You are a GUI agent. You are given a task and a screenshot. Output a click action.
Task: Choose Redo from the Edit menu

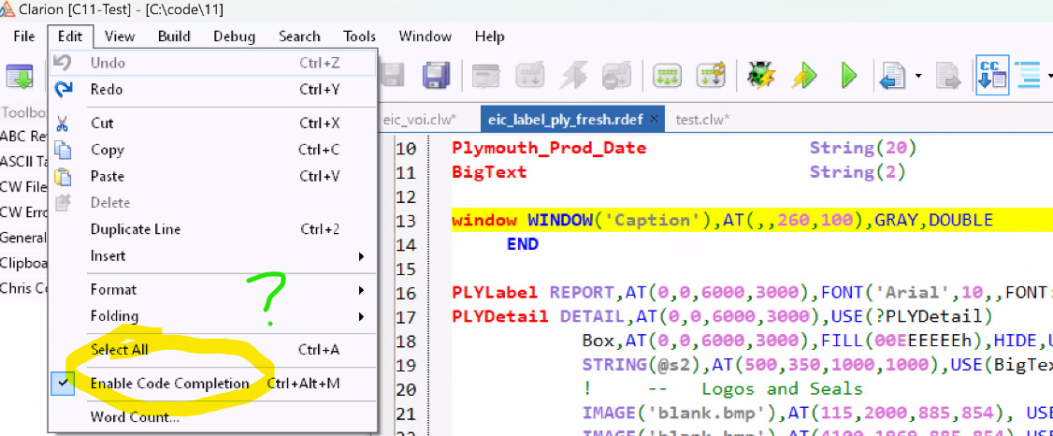[107, 90]
